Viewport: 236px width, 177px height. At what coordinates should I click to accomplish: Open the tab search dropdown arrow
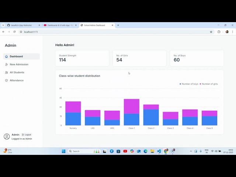pyautogui.click(x=3, y=25)
